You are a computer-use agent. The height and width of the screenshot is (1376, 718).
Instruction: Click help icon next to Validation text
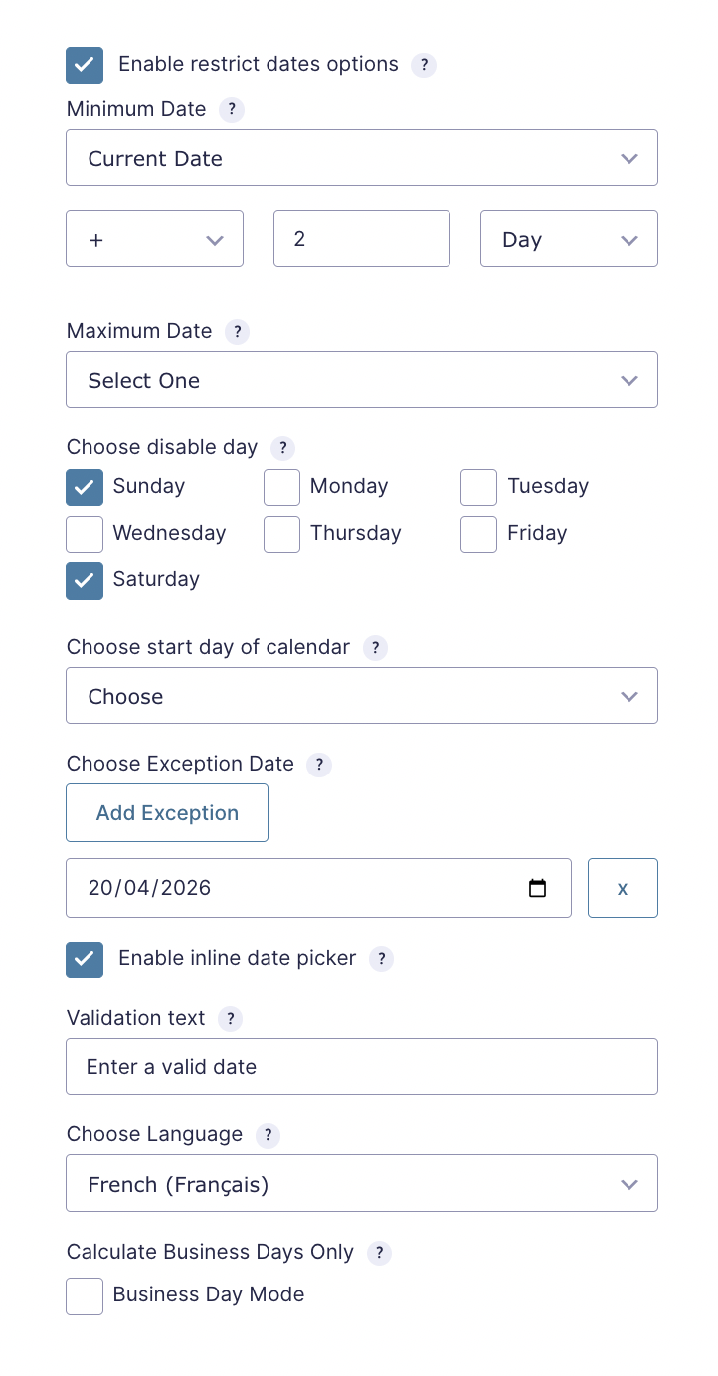[x=231, y=1019]
